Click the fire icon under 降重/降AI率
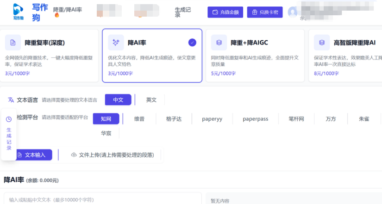This screenshot has height=204, width=382. click(57, 15)
